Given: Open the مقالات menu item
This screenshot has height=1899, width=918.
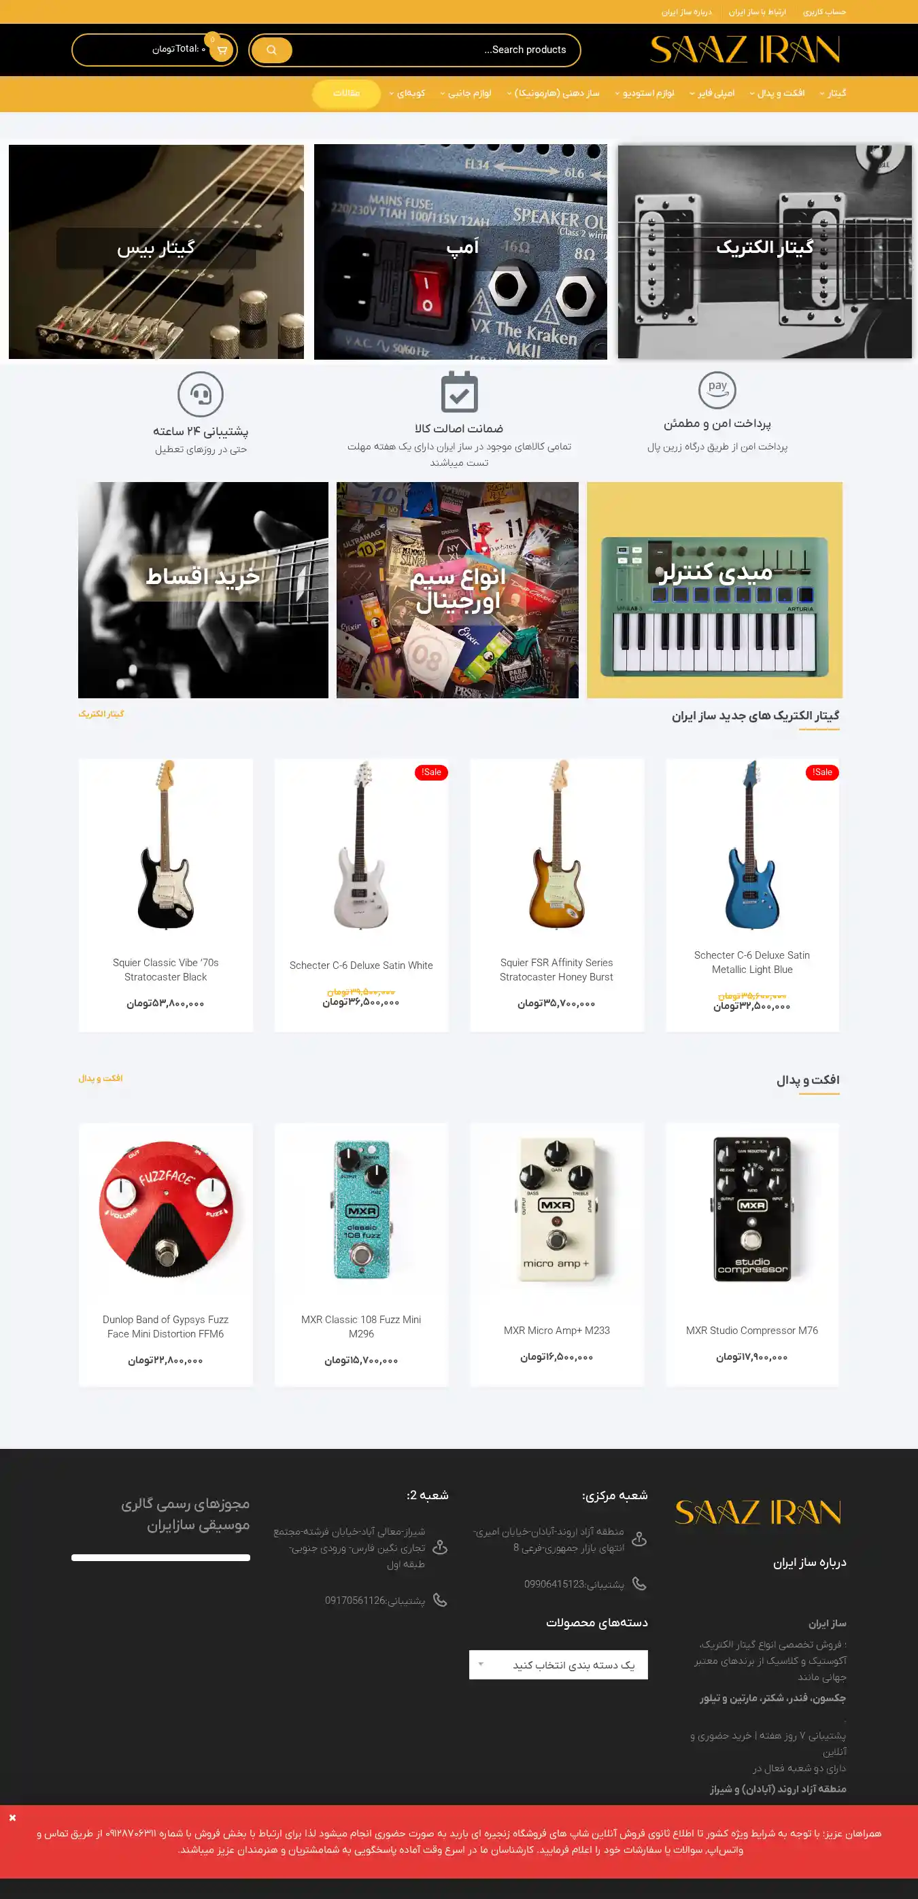Looking at the screenshot, I should 346,94.
